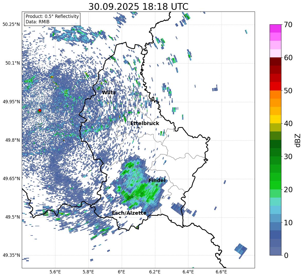Click the 50 value on the colorbar

pos(288,91)
